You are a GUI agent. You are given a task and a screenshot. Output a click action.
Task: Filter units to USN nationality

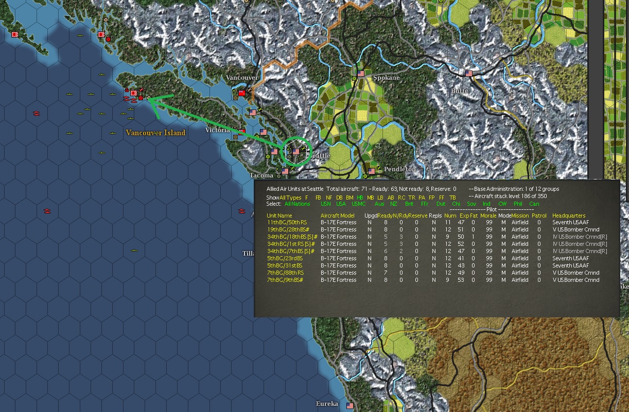[325, 204]
